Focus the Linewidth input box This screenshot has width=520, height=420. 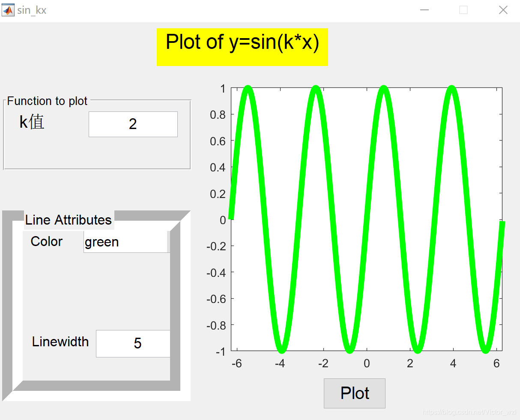coord(133,343)
